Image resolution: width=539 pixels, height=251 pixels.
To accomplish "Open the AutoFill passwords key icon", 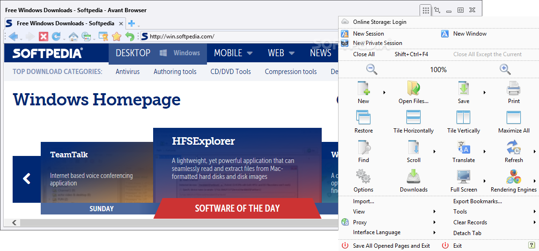I will 103,37.
